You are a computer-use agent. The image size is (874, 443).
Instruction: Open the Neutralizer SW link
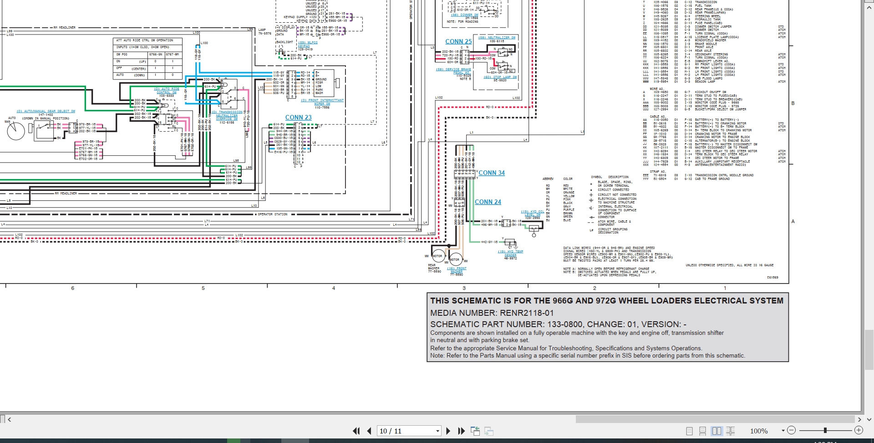pyautogui.click(x=497, y=38)
